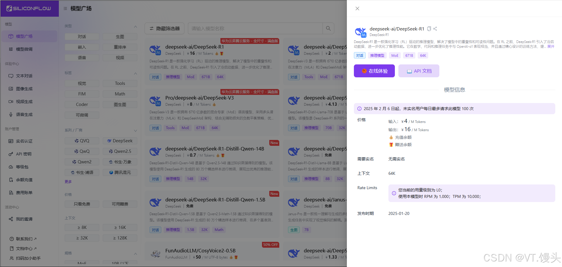562x267 pixels.
Task: Toggle the sidebar collapse icon
Action: [65, 8]
